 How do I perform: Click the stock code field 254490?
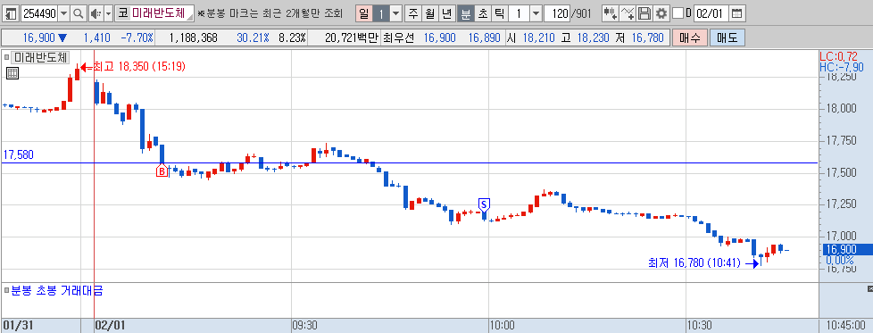point(39,12)
